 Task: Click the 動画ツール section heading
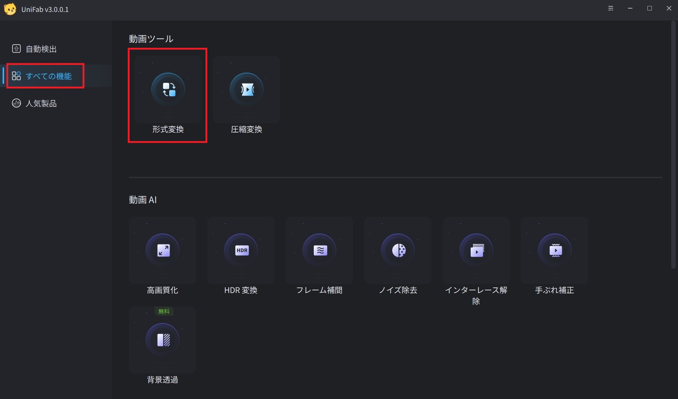(151, 39)
